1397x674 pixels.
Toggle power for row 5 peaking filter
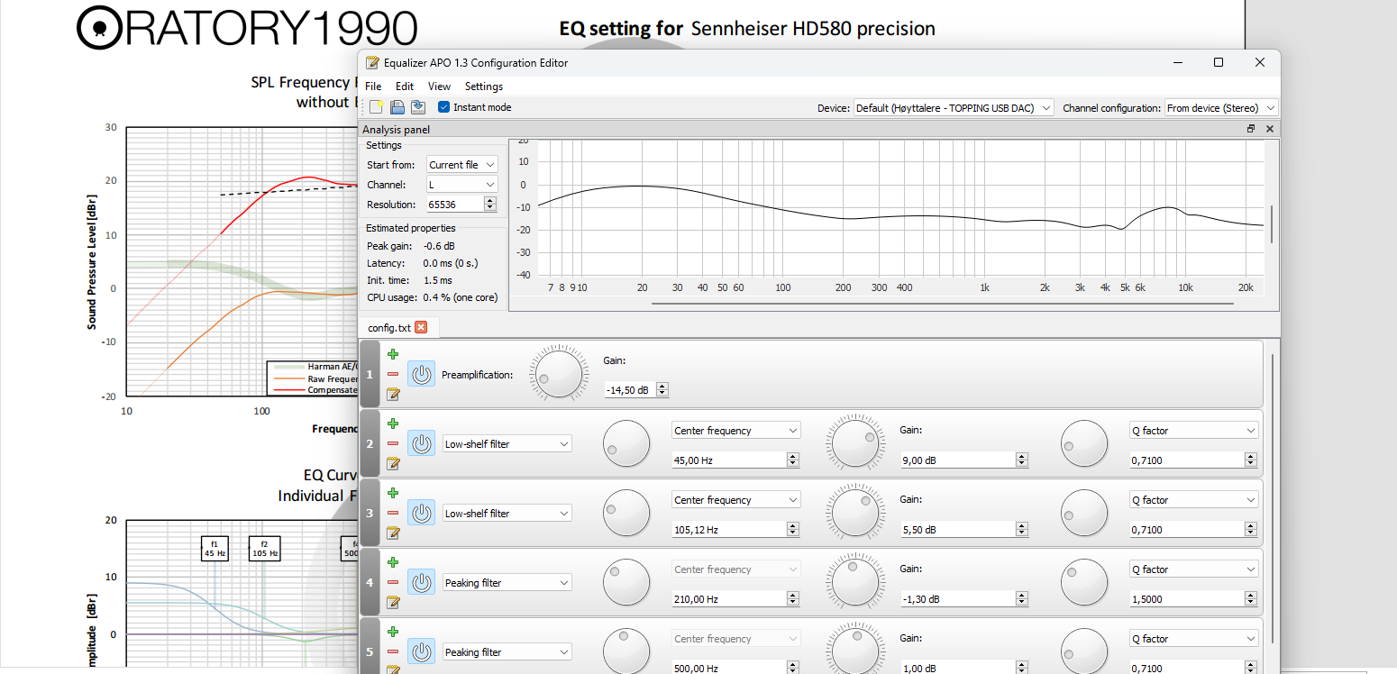(x=421, y=651)
